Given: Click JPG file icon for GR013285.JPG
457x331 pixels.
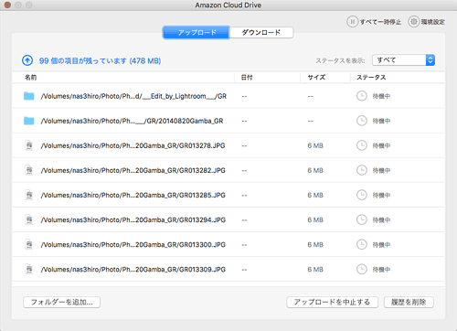Looking at the screenshot, I should [x=29, y=195].
